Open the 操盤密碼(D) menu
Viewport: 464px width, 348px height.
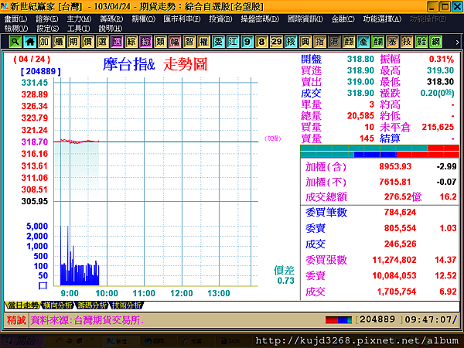(x=260, y=19)
